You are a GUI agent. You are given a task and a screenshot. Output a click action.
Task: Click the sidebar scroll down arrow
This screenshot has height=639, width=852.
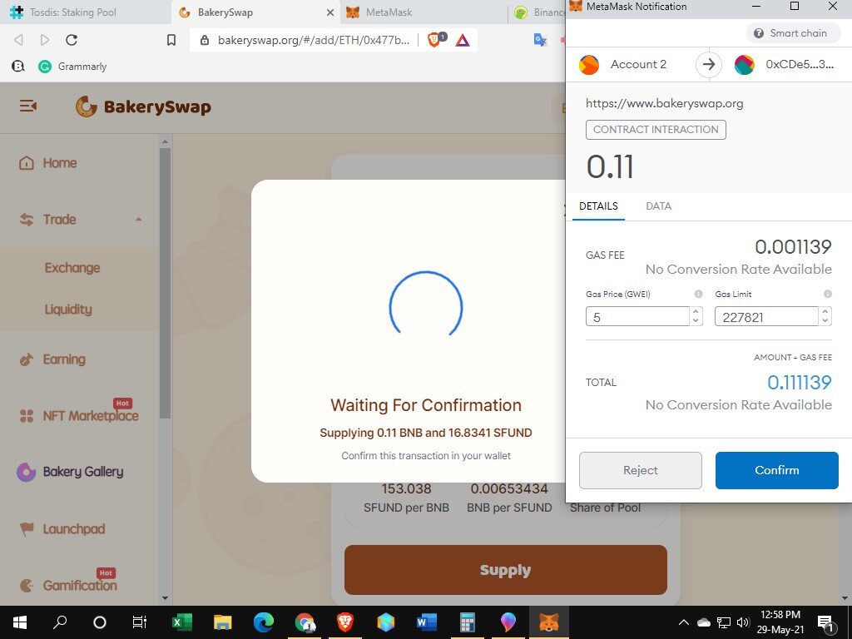pos(166,598)
